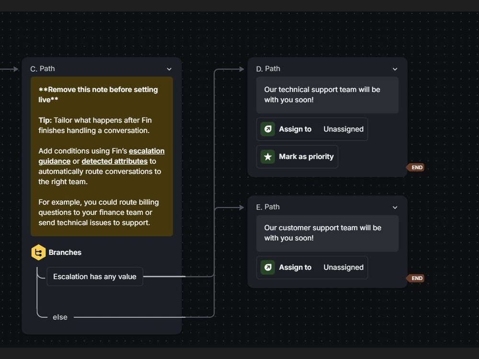Viewport: 479px width, 359px height.
Task: Select the else branch
Action: point(60,317)
